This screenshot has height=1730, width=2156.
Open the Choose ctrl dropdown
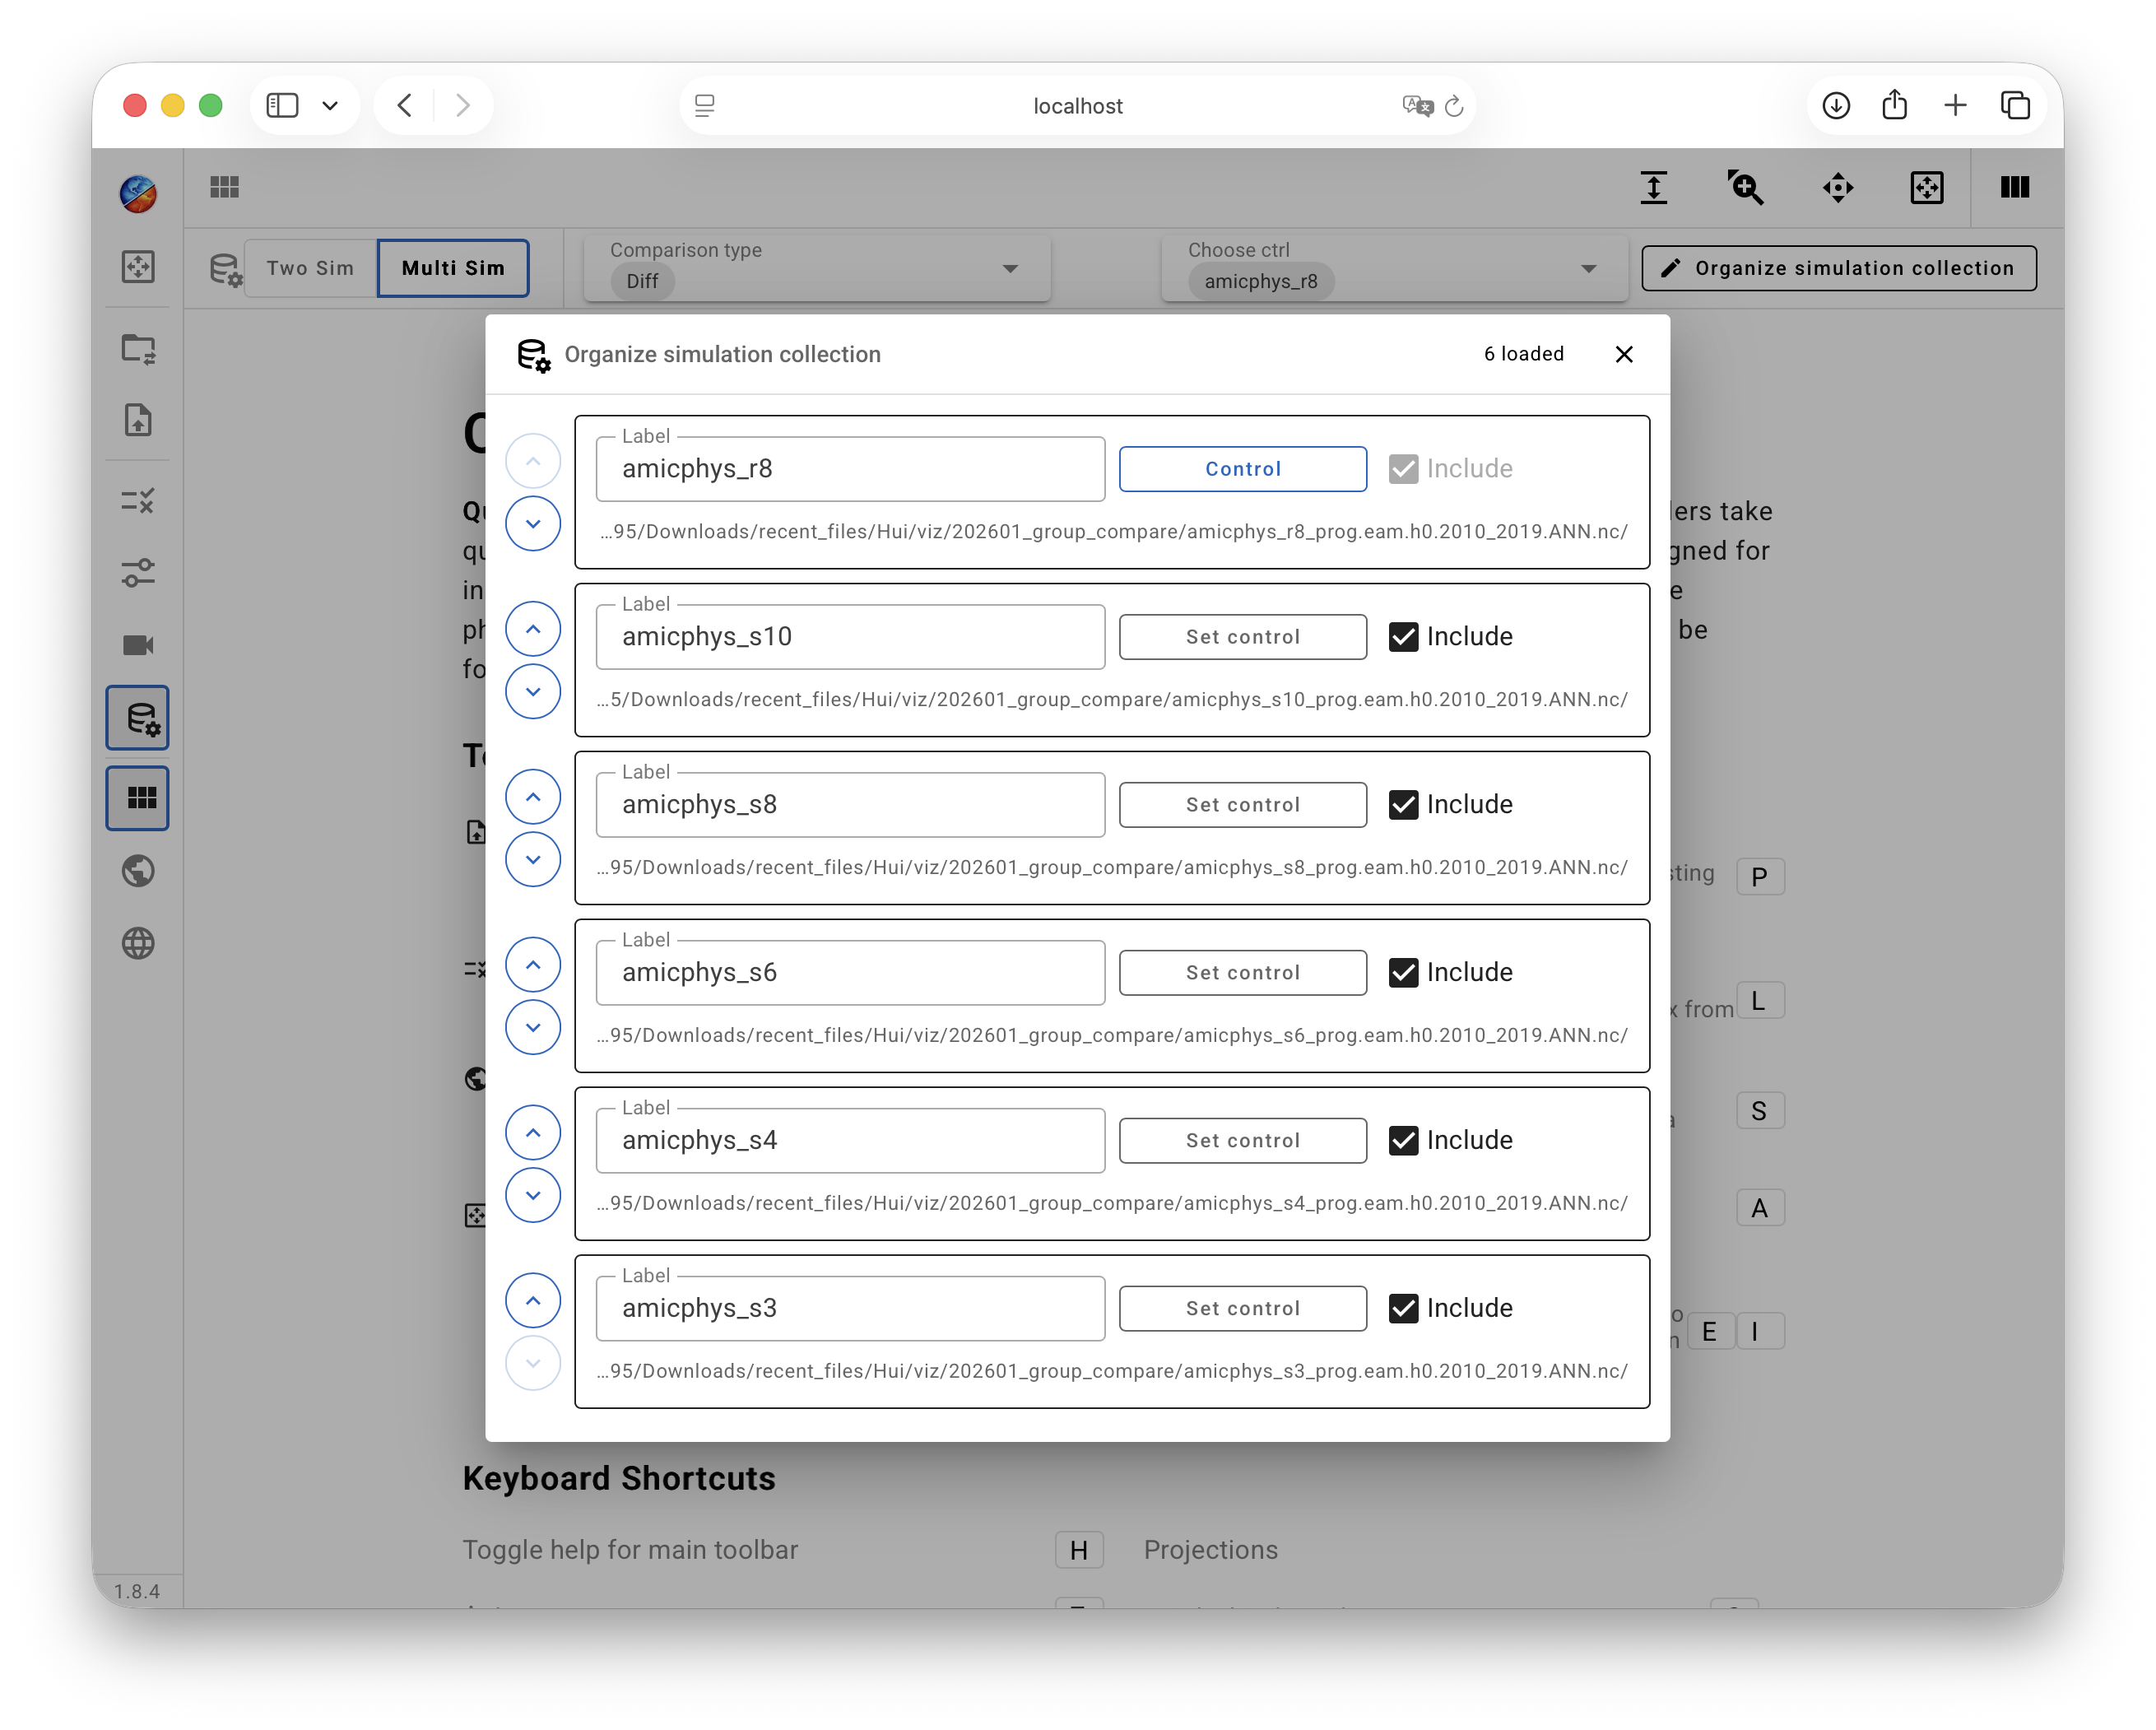[x=1395, y=268]
